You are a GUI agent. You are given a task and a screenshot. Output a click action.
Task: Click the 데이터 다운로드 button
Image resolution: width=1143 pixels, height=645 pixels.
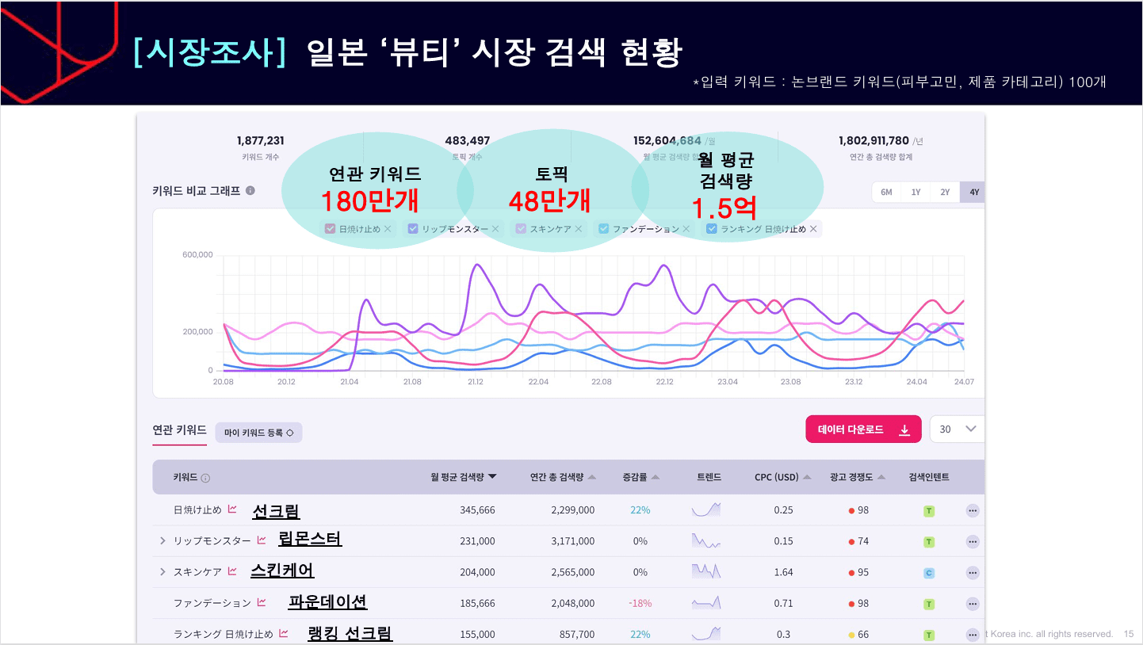[863, 429]
